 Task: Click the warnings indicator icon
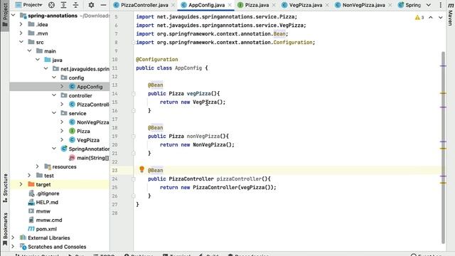[419, 17]
